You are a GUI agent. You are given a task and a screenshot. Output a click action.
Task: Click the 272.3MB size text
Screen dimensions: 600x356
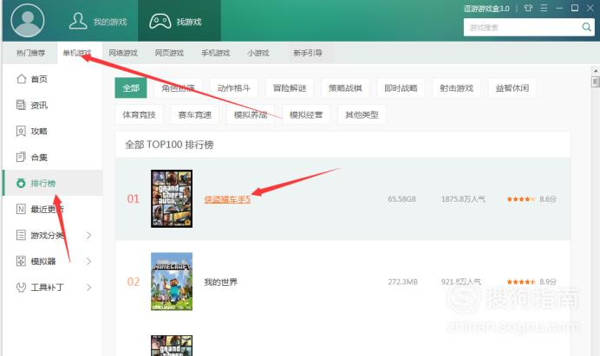pyautogui.click(x=402, y=282)
